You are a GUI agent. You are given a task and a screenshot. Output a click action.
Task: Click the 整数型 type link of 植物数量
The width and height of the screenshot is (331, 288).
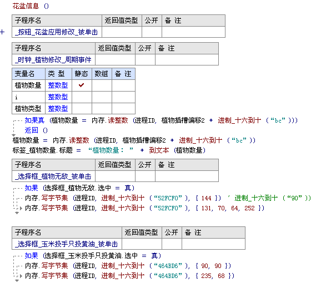(58, 85)
